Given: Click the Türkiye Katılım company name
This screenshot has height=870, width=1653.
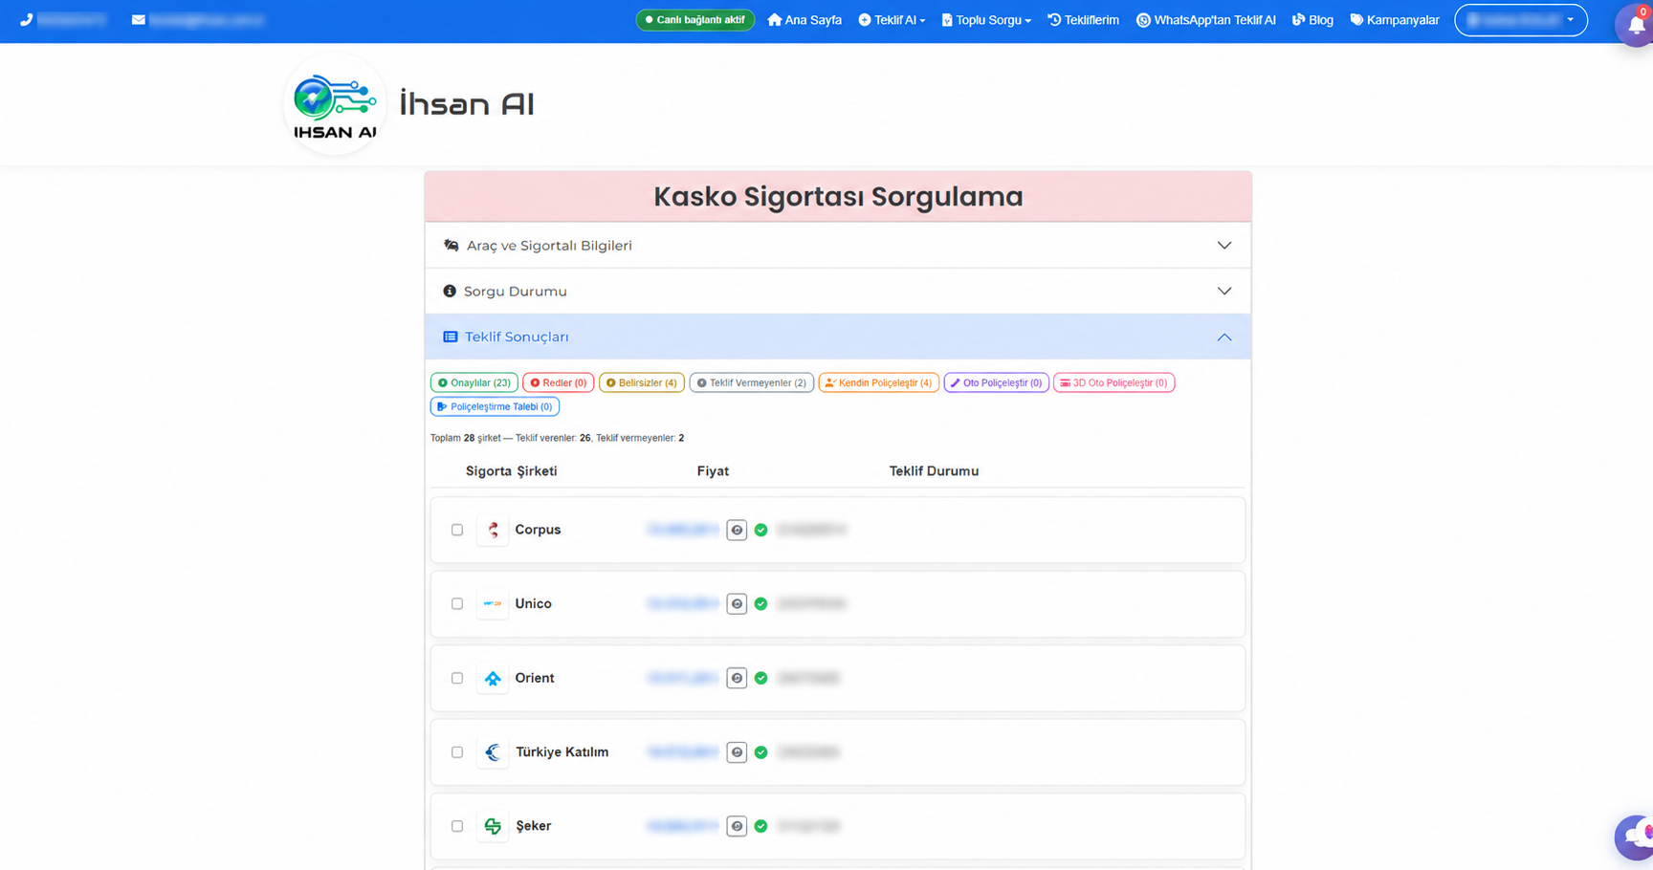Looking at the screenshot, I should pos(562,752).
